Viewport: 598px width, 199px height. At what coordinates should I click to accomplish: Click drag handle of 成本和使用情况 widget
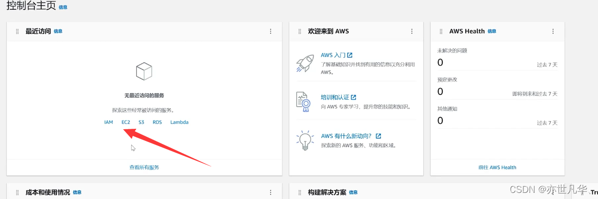tap(17, 192)
